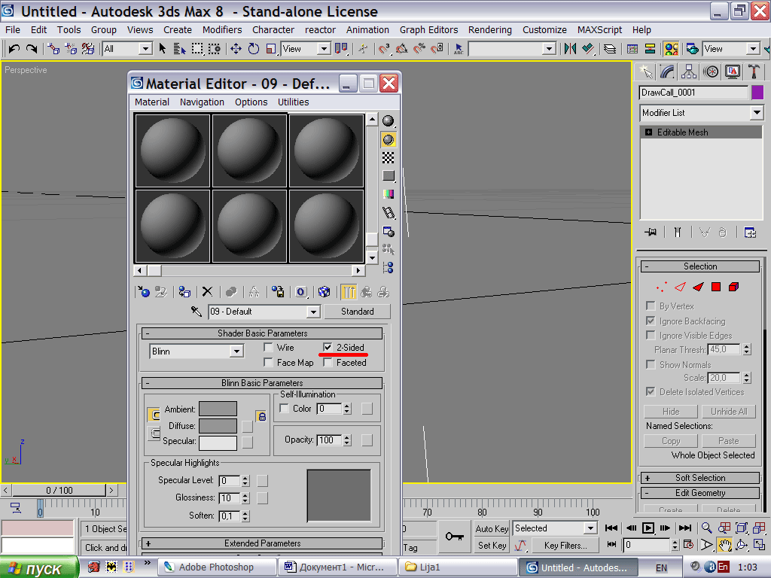771x578 pixels.
Task: Click the Diffuse color swatch
Action: (x=218, y=426)
